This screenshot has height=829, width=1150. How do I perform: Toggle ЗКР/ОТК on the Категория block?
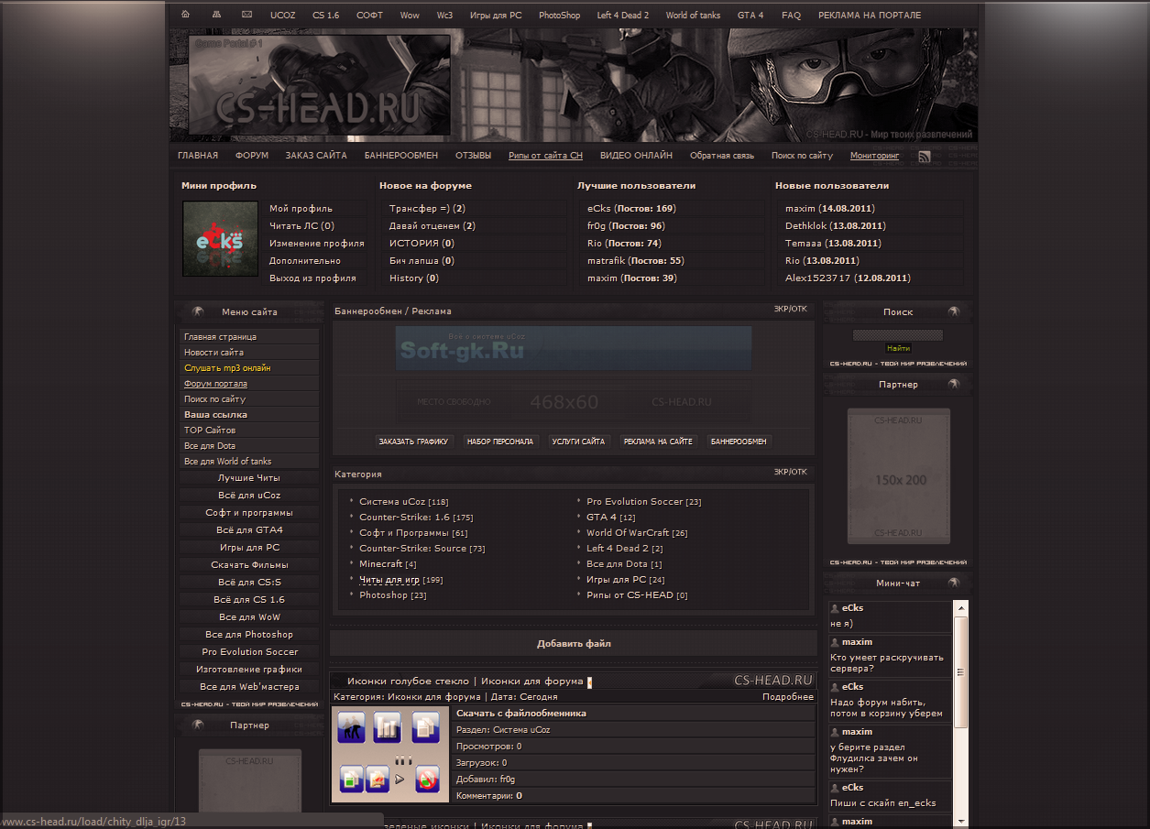[x=790, y=473]
